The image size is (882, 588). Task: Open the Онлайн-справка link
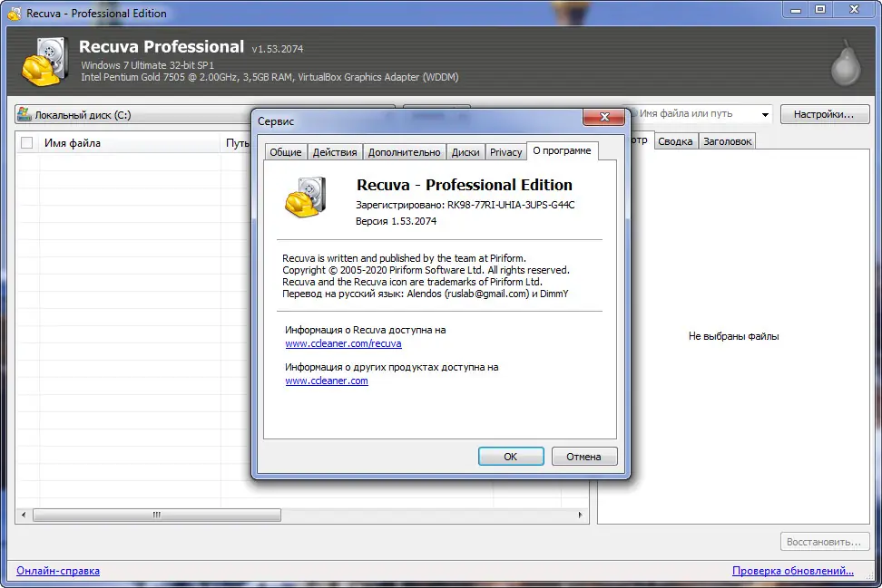click(58, 571)
